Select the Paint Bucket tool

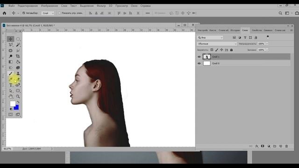point(18,62)
